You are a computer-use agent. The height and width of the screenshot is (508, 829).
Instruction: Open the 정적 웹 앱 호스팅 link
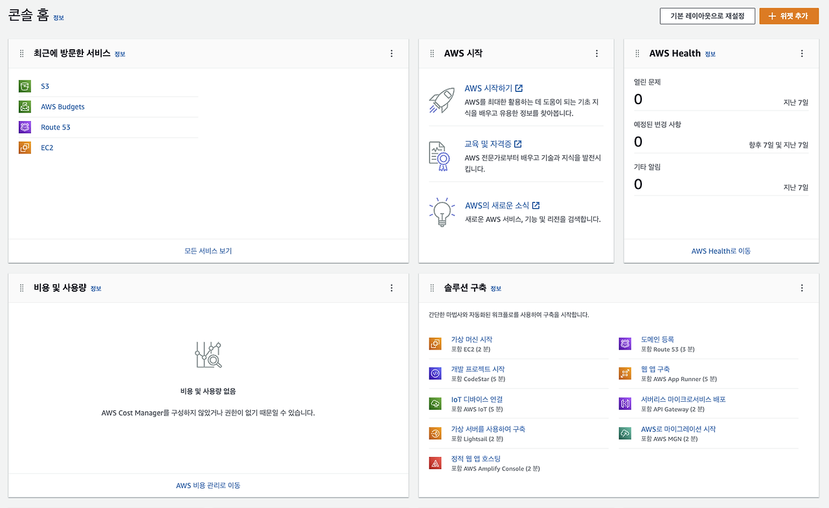coord(476,459)
